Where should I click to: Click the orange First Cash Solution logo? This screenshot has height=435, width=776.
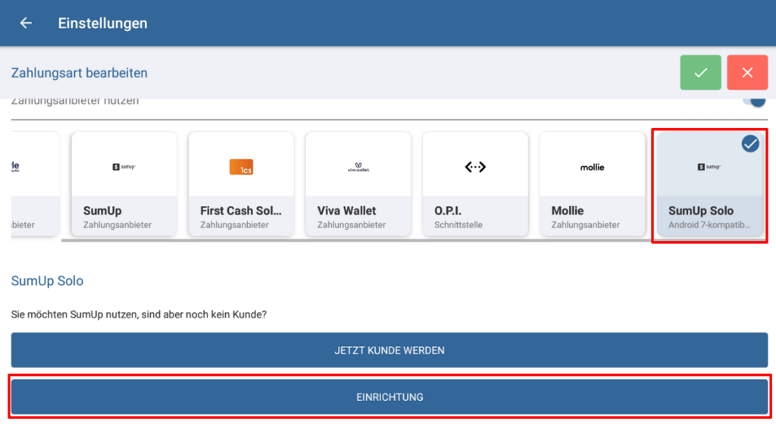coord(241,167)
